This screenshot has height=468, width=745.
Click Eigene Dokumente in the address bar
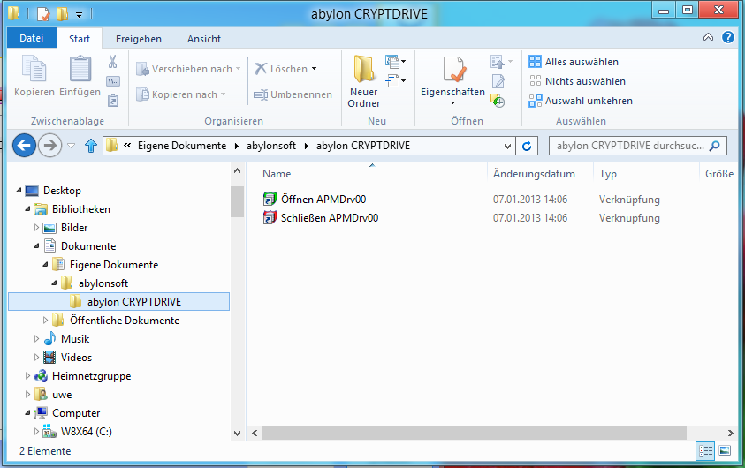pyautogui.click(x=182, y=146)
